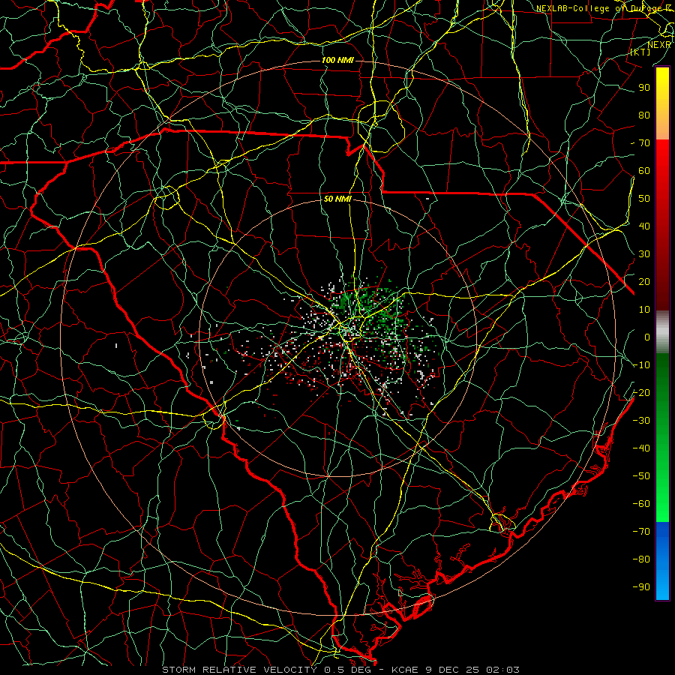The width and height of the screenshot is (675, 675).
Task: Click the "-50" value on velocity scale
Action: [x=641, y=475]
